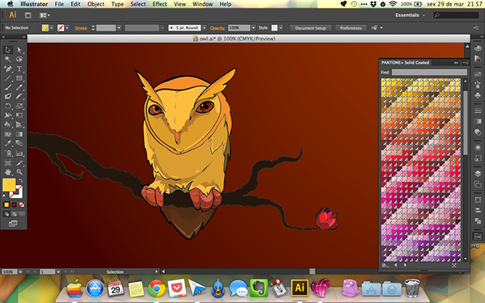Open the Color panel palette icon
485x303 pixels.
pyautogui.click(x=478, y=48)
